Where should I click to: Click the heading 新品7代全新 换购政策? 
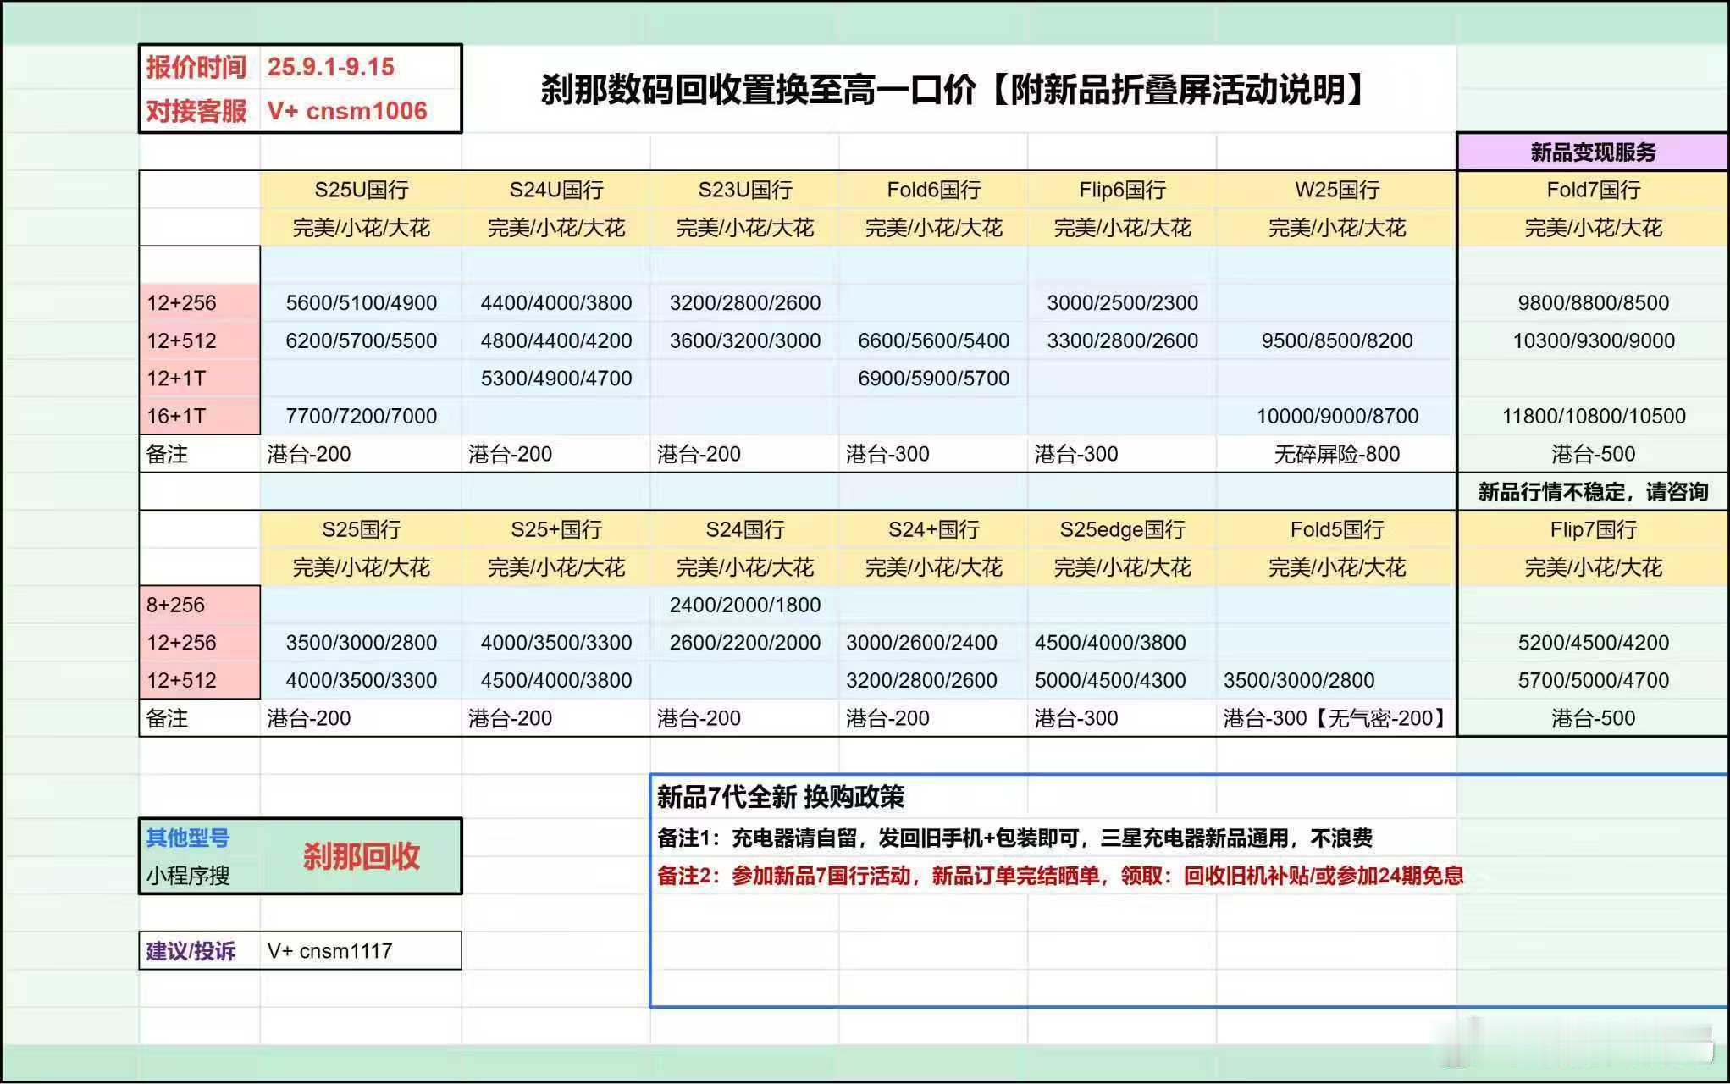pyautogui.click(x=781, y=797)
